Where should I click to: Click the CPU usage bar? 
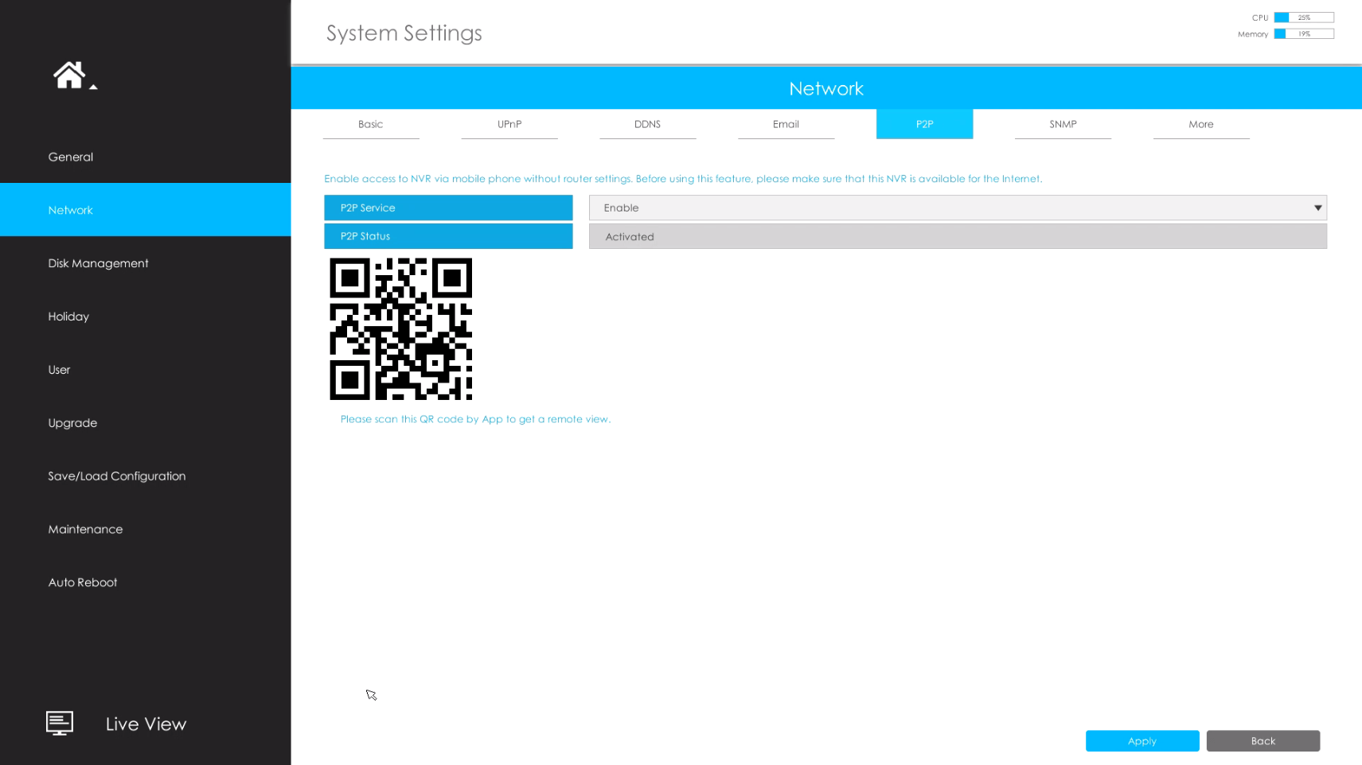point(1304,17)
